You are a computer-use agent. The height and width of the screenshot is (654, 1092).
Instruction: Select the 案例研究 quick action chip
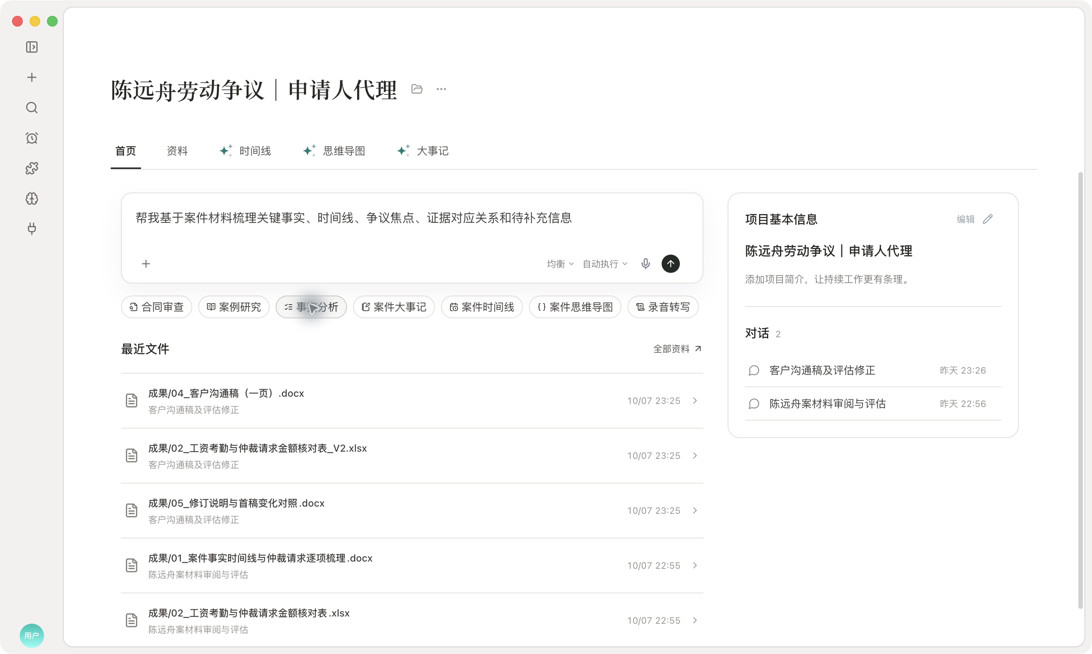(x=234, y=307)
